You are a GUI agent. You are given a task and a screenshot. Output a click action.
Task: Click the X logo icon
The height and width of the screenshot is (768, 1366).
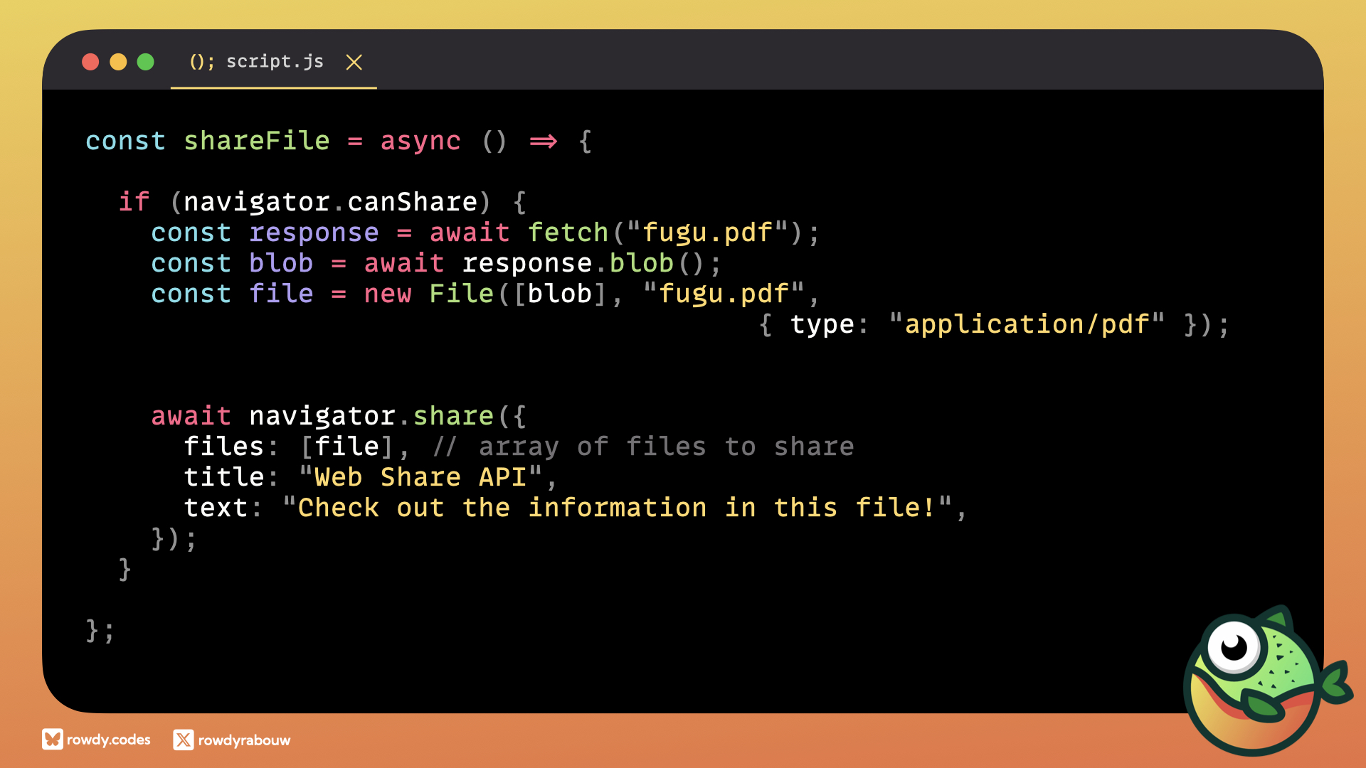pyautogui.click(x=183, y=740)
